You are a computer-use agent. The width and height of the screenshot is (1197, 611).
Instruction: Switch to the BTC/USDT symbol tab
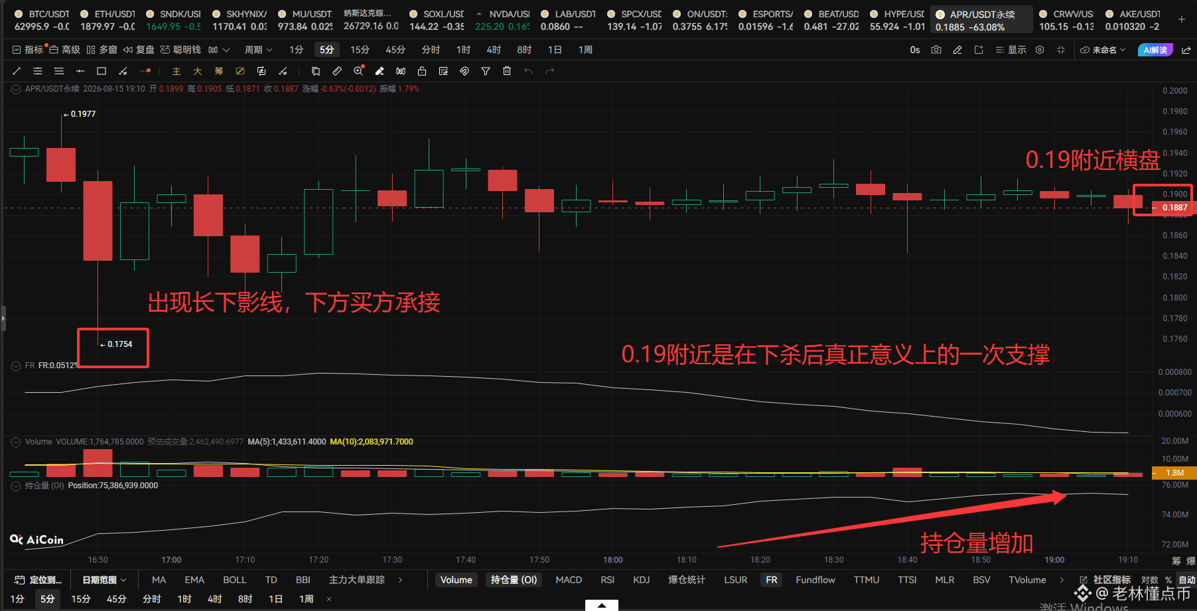[x=42, y=20]
